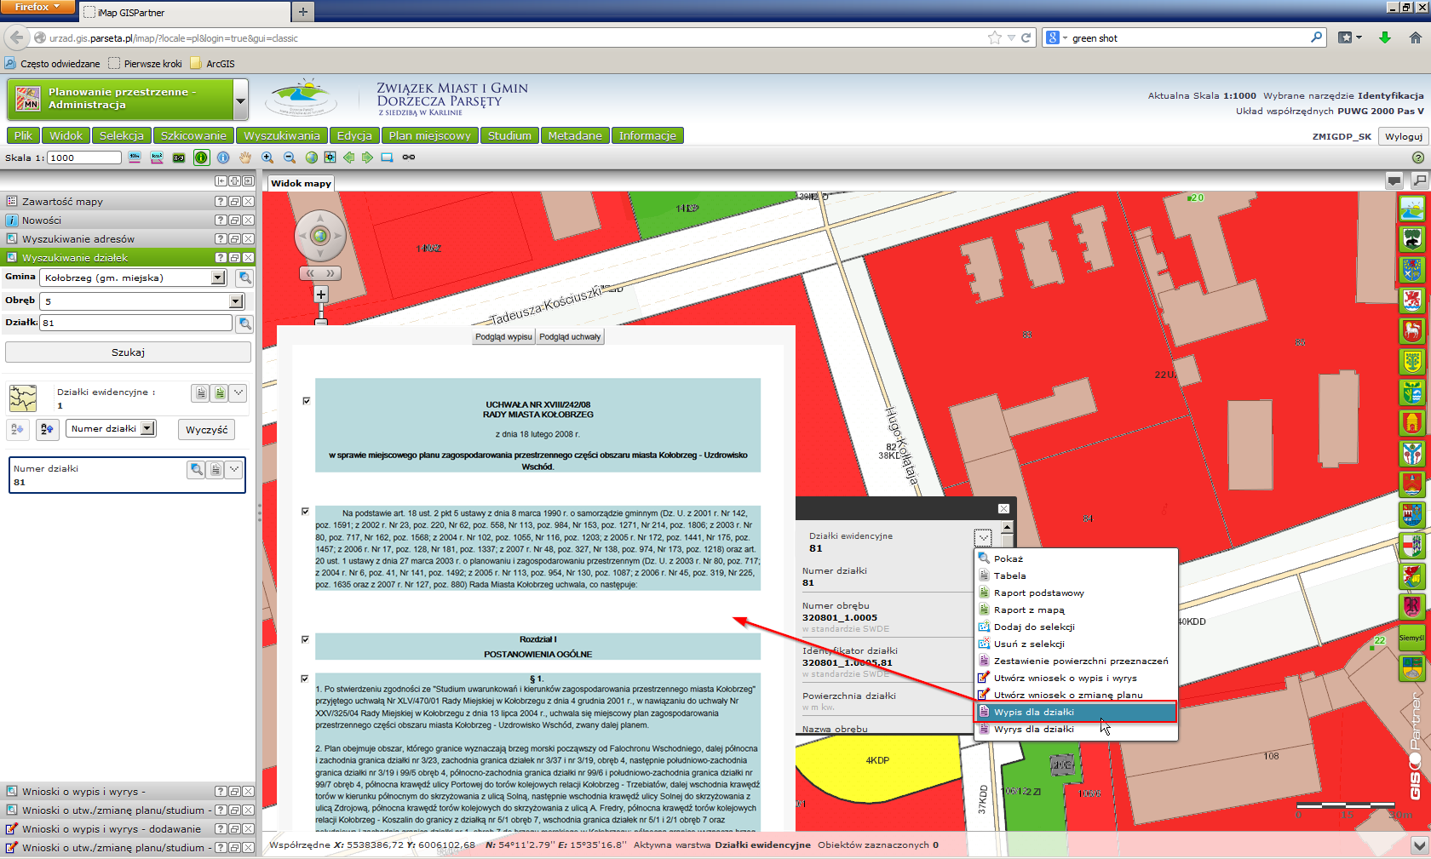1431x859 pixels.
Task: Select the area measurement (km²) tool
Action: [x=157, y=157]
